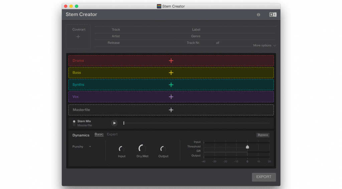Viewport: 342px width, 189px height.
Task: Add a file to the Synths stem
Action: click(x=171, y=85)
